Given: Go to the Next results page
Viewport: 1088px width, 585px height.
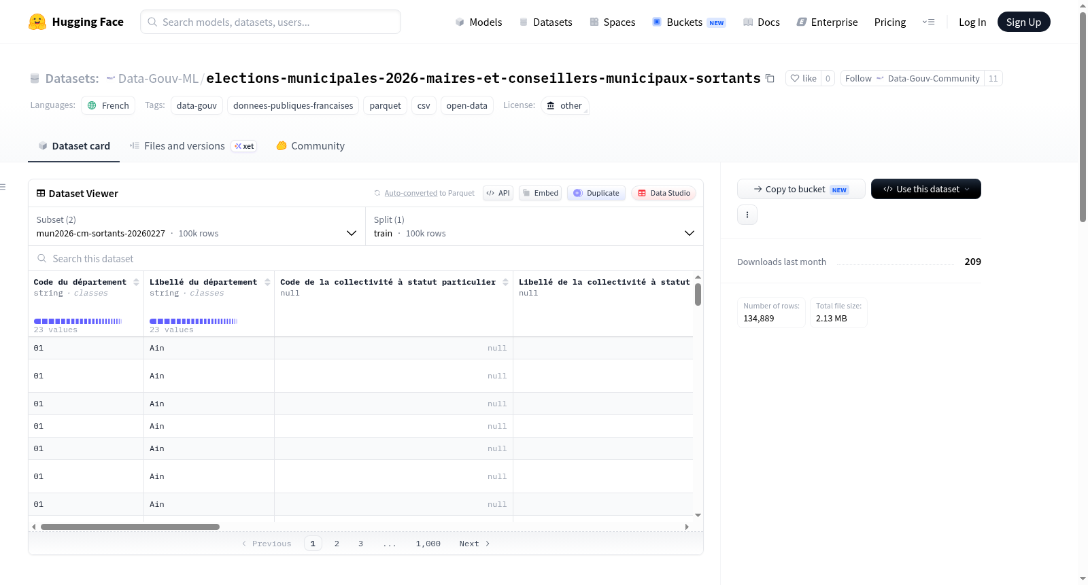Looking at the screenshot, I should point(475,544).
